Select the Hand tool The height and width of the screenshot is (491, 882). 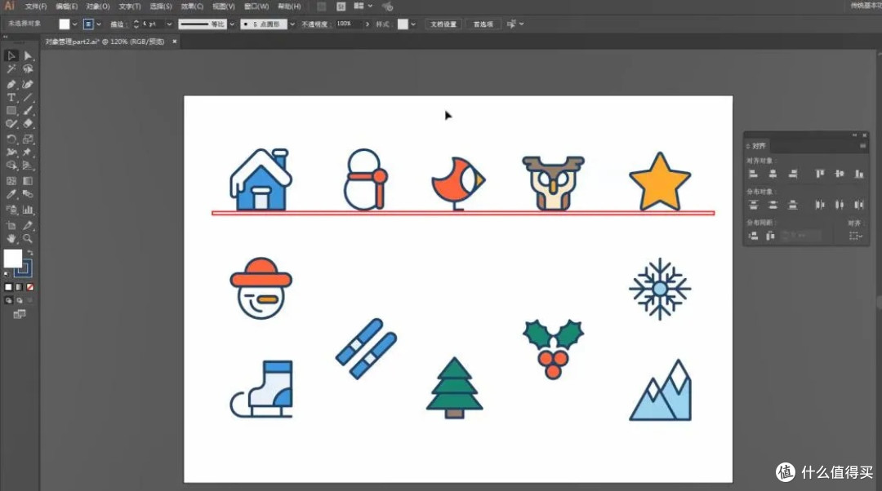pos(11,239)
